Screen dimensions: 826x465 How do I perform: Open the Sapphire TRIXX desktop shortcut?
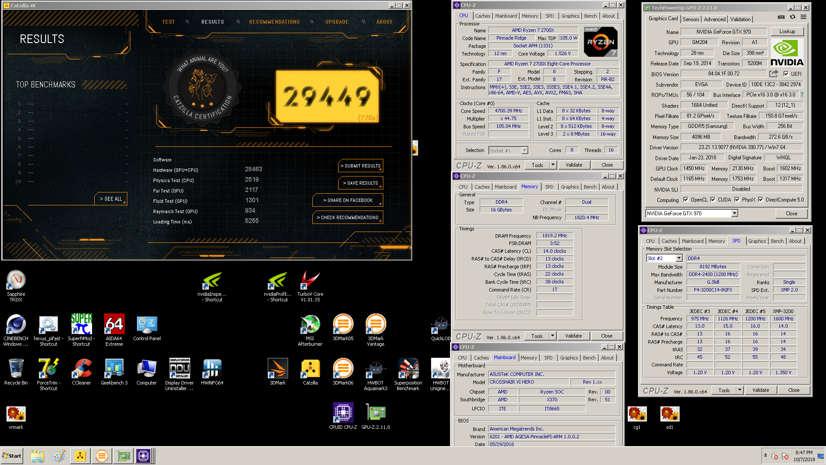[16, 285]
